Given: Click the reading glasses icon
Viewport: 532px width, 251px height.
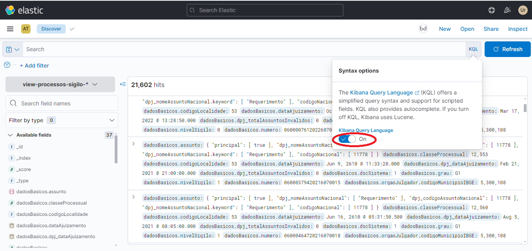Looking at the screenshot, I should click(x=423, y=29).
